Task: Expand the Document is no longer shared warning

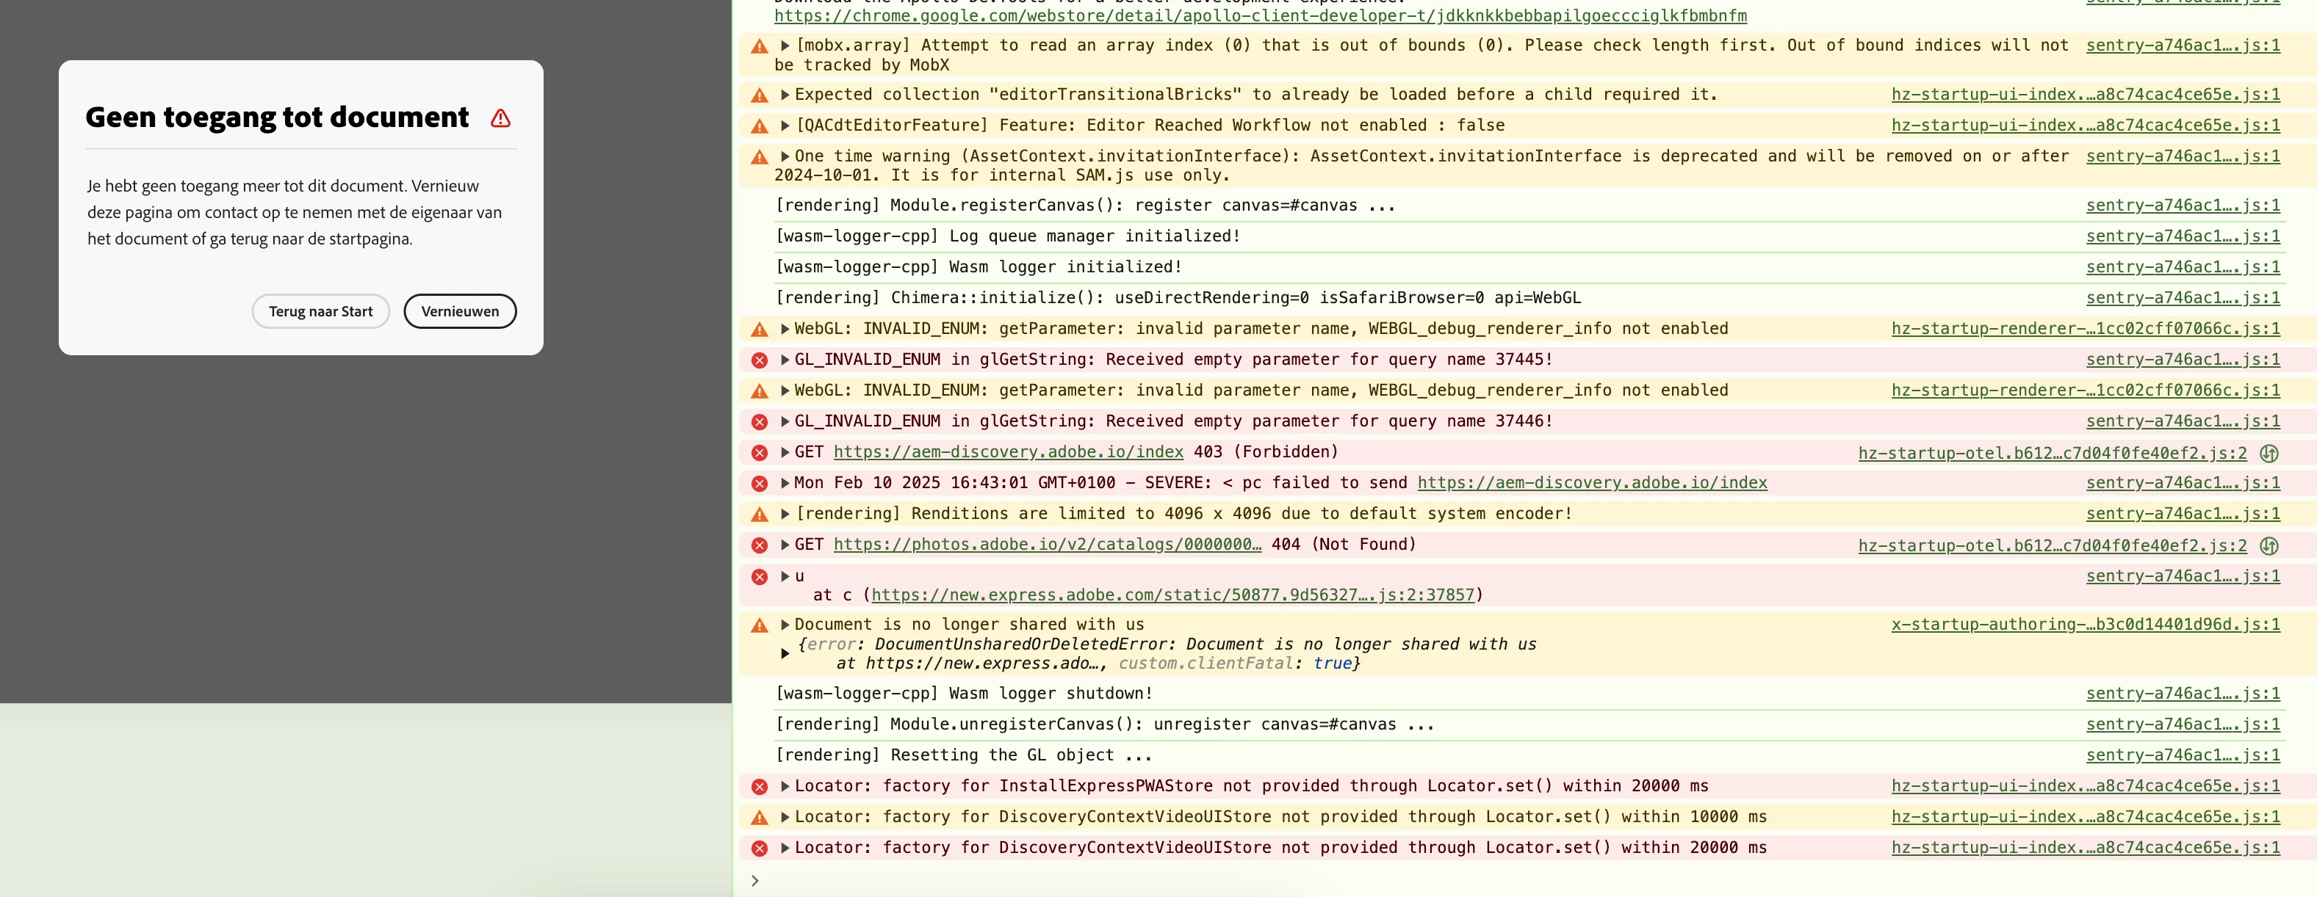Action: click(785, 625)
